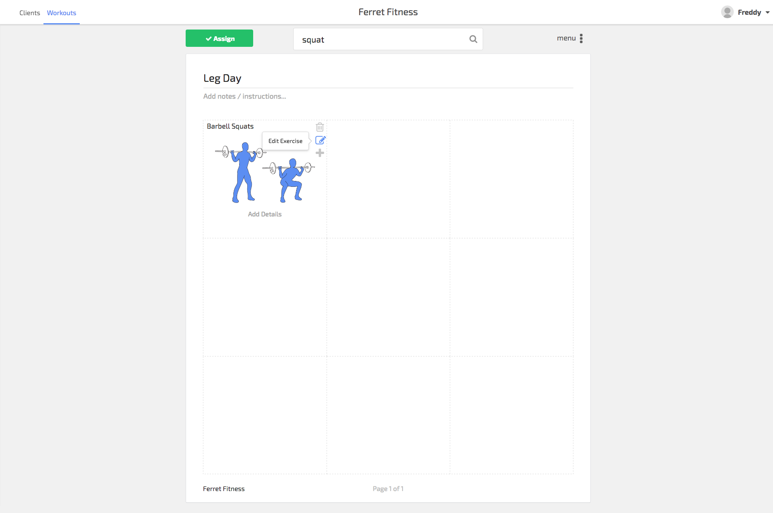Select the Barbell Squats exercise image

[x=265, y=173]
